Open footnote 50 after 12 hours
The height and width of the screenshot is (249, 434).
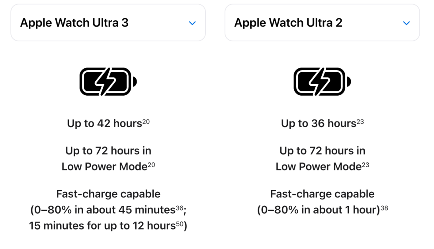click(179, 224)
